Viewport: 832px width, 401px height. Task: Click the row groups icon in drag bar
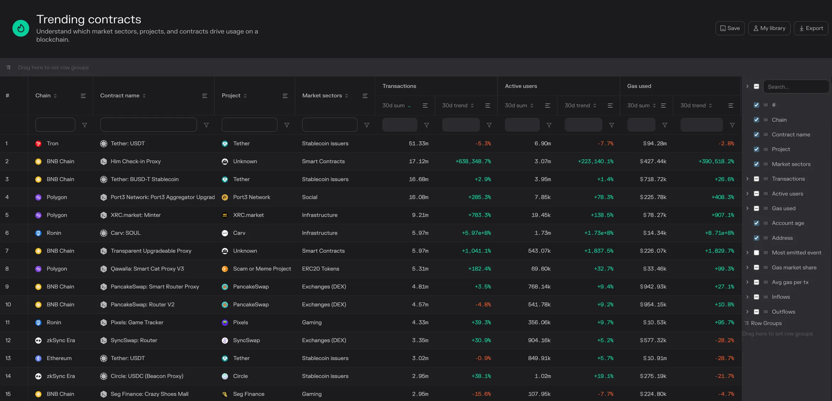pyautogui.click(x=8, y=67)
